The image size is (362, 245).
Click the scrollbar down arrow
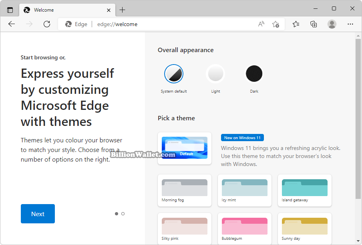[358, 241]
